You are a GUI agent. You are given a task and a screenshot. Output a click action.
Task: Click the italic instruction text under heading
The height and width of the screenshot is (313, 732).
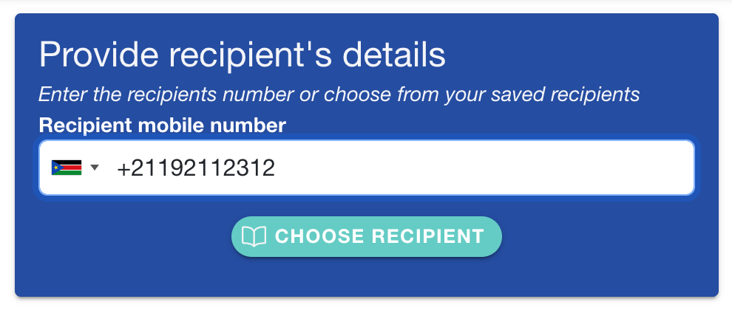point(339,94)
